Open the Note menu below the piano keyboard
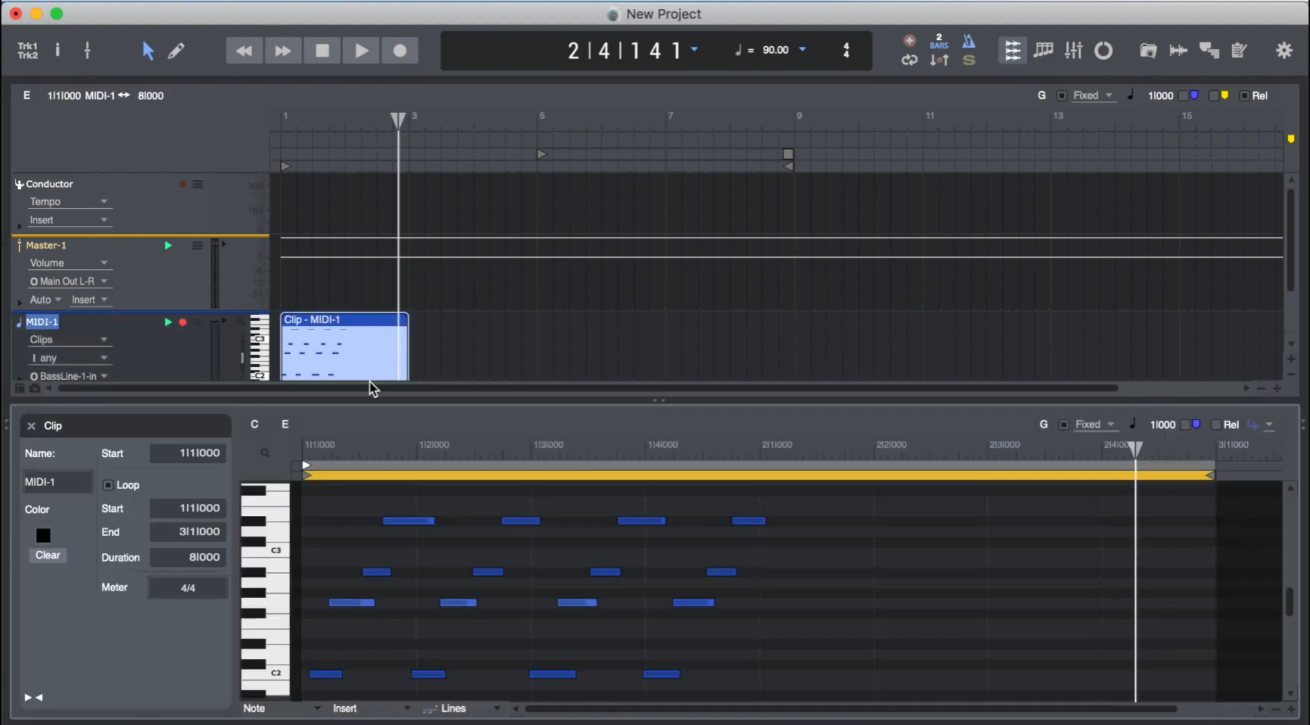Screen dimensions: 1310x725 pos(281,709)
